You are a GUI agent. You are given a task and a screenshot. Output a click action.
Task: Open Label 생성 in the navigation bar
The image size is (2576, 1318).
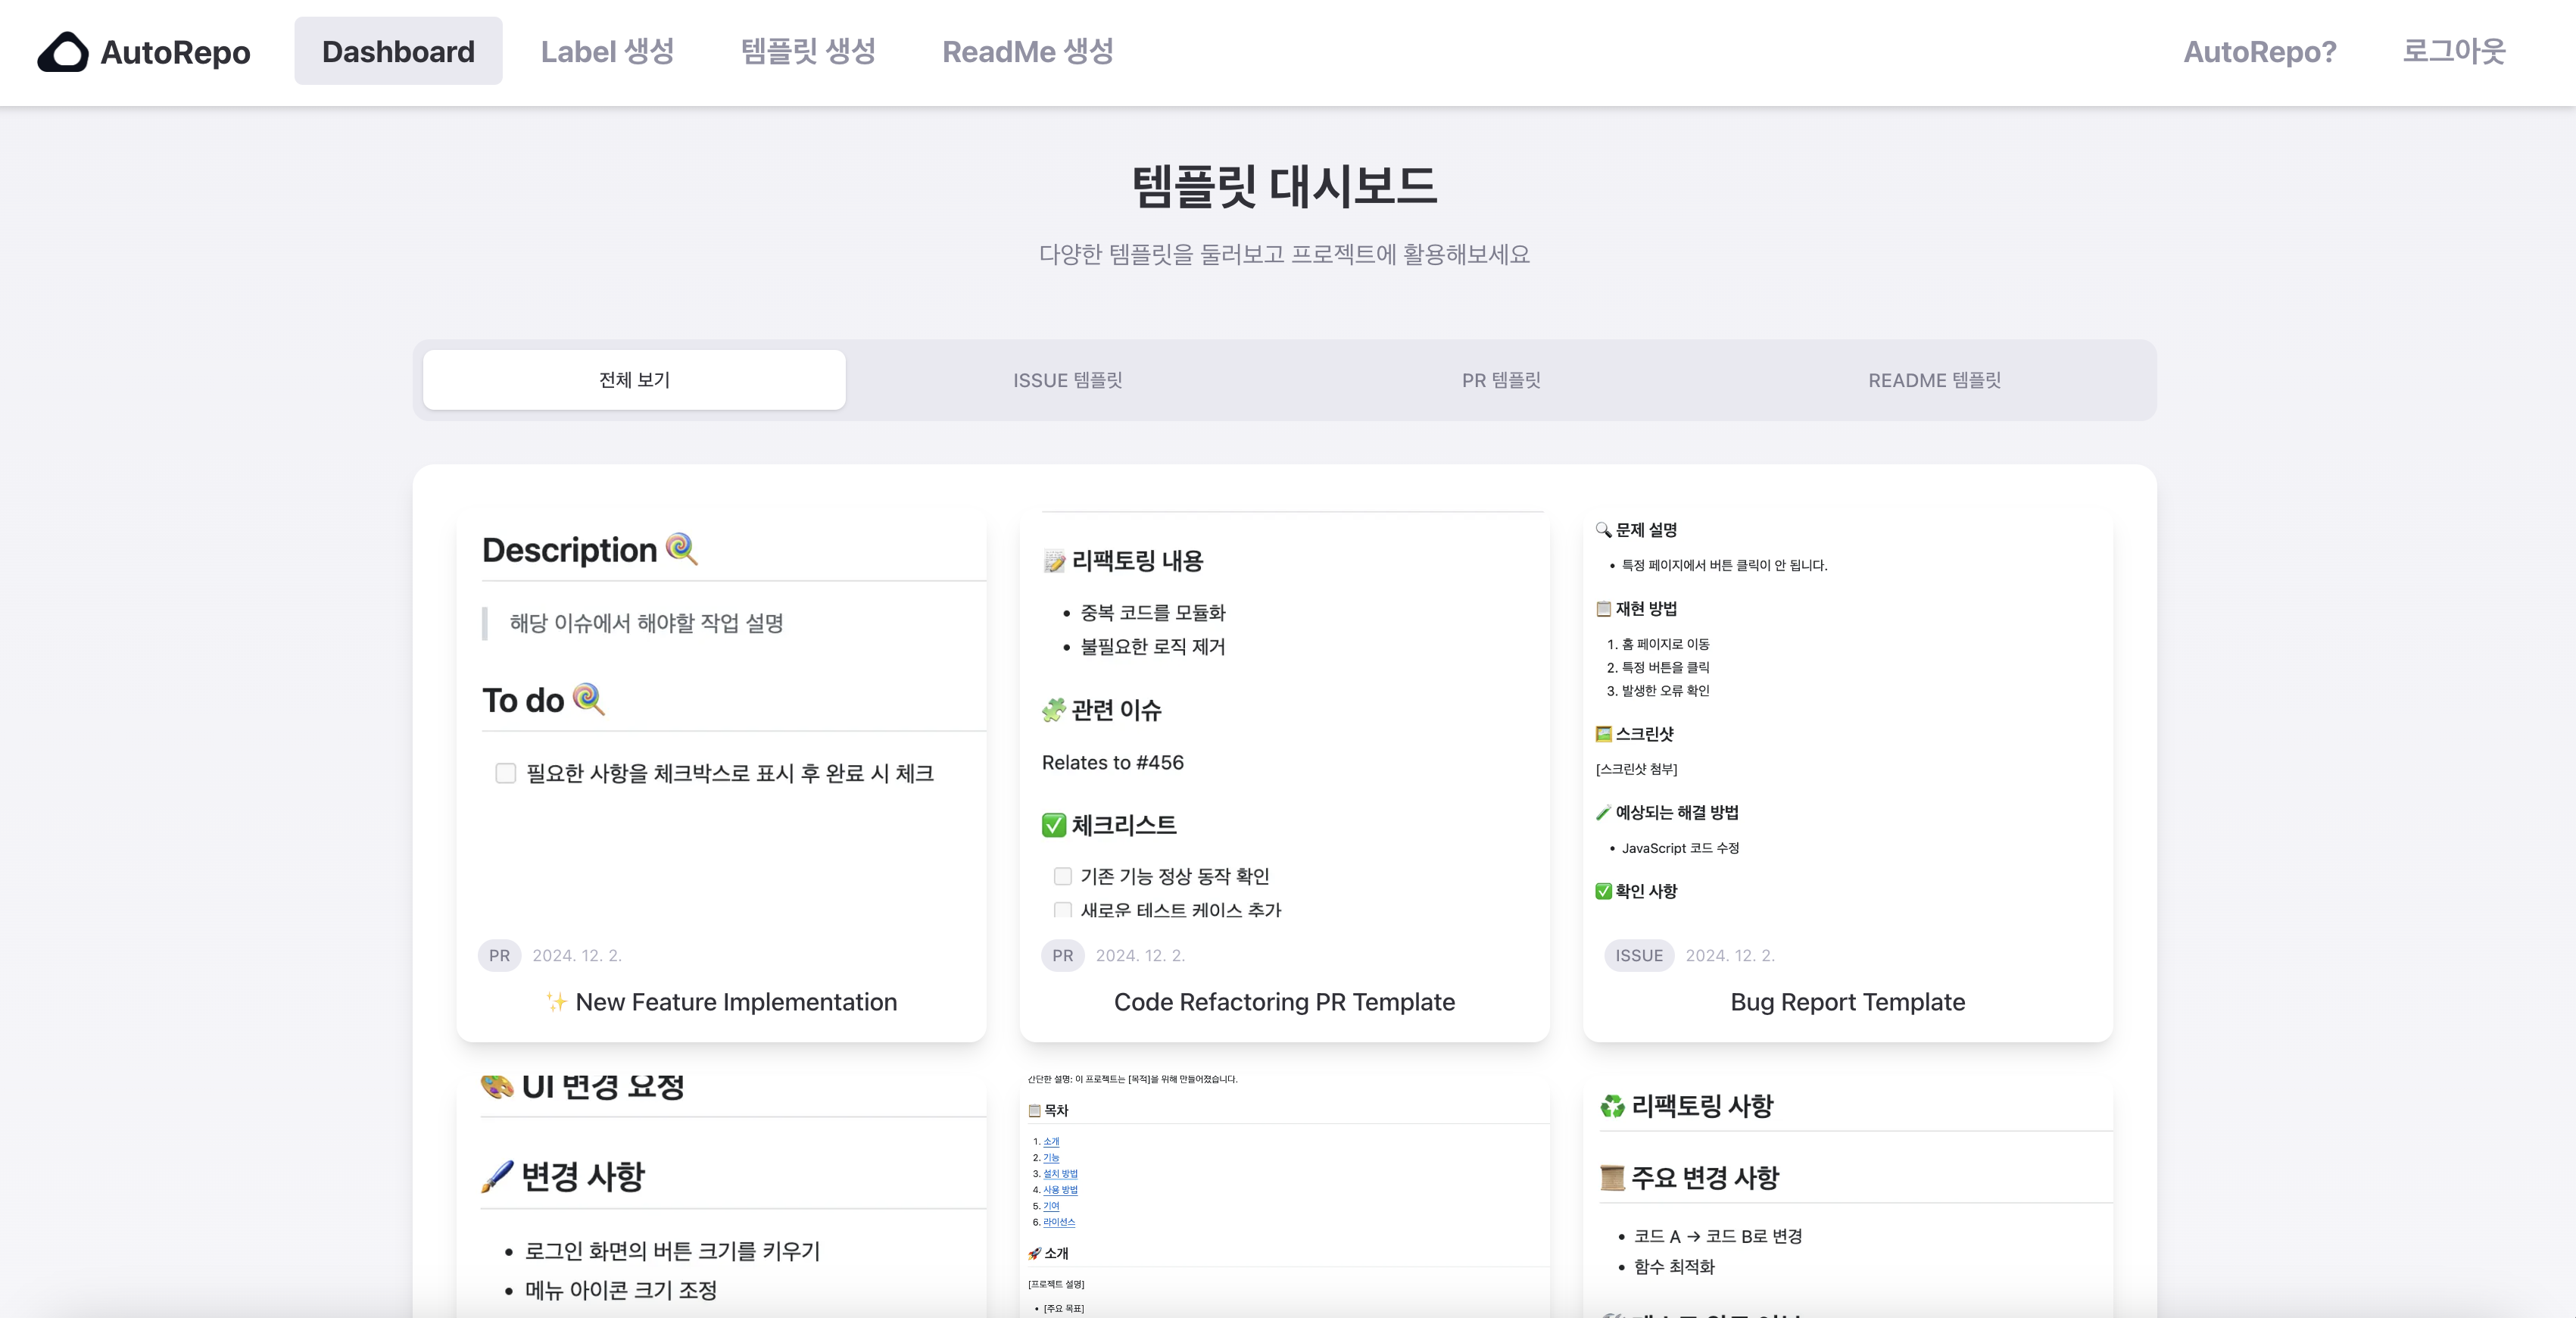coord(607,52)
